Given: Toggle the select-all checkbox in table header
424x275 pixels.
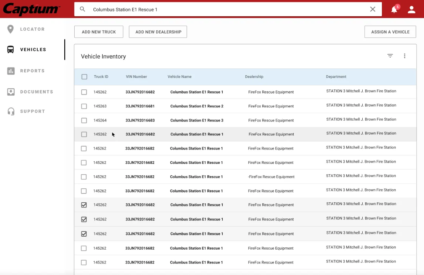Looking at the screenshot, I should click(x=84, y=77).
